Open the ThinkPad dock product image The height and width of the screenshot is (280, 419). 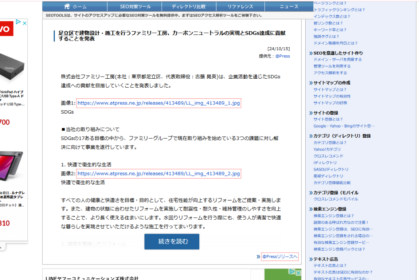click(12, 66)
